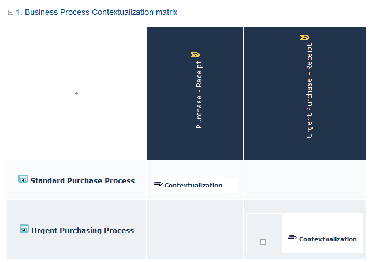Screen dimensions: 377x262
Task: Open the Business Process Contextualization matrix title link
Action: pos(97,12)
